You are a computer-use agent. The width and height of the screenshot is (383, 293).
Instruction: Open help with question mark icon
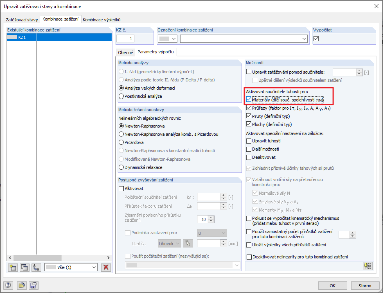8,285
